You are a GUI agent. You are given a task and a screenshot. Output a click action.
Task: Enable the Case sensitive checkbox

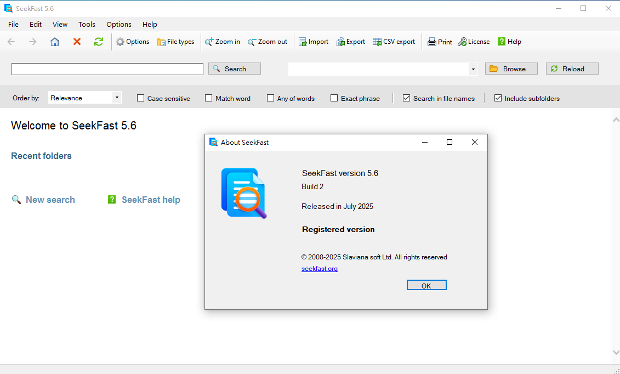(x=140, y=98)
